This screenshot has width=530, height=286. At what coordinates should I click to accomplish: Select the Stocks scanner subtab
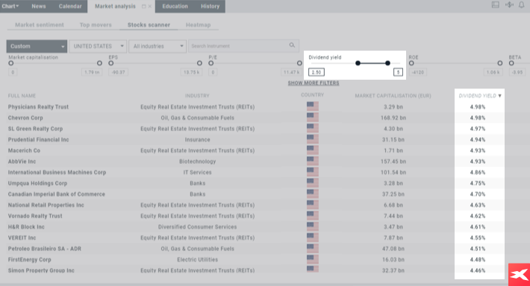point(149,25)
